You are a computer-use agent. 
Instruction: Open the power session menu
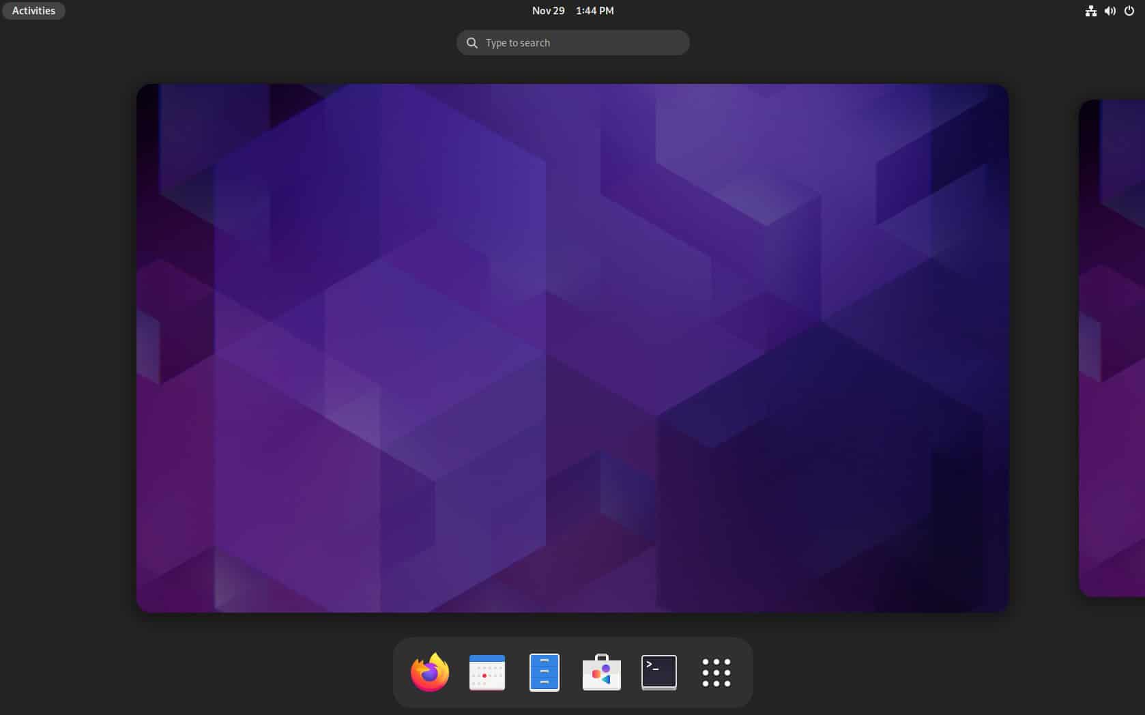tap(1130, 10)
